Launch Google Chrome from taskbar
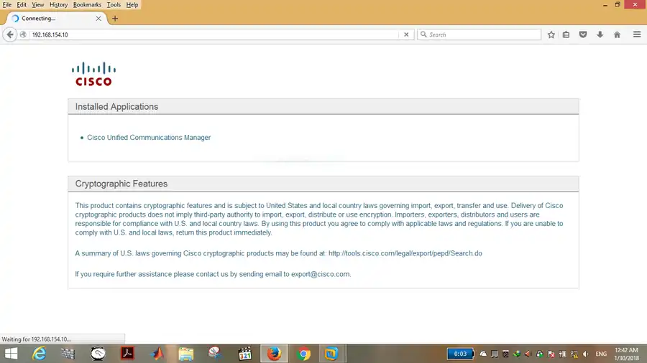Screen dimensions: 647x363 [303, 354]
